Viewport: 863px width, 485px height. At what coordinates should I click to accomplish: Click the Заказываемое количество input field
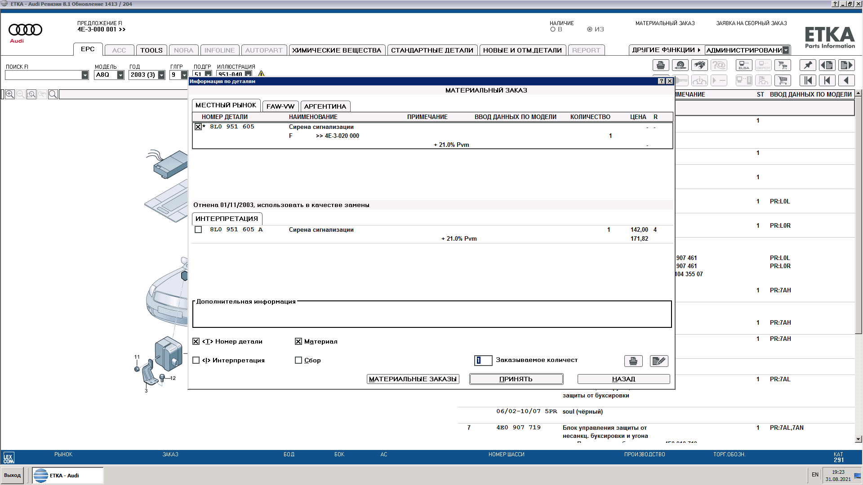(x=483, y=360)
